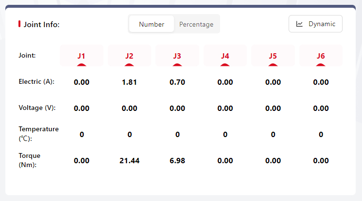
Task: Select the J6 joint card
Action: pyautogui.click(x=321, y=56)
